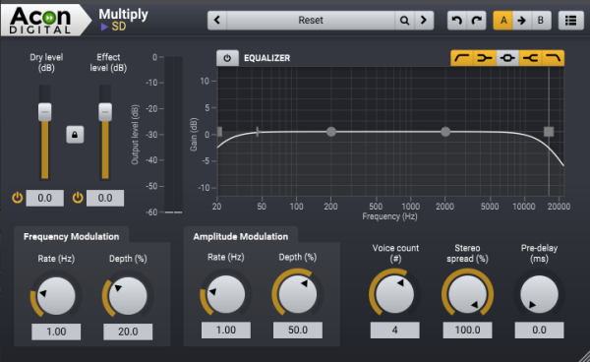
Task: Click the Frequency Modulation Rate knob
Action: (56, 296)
